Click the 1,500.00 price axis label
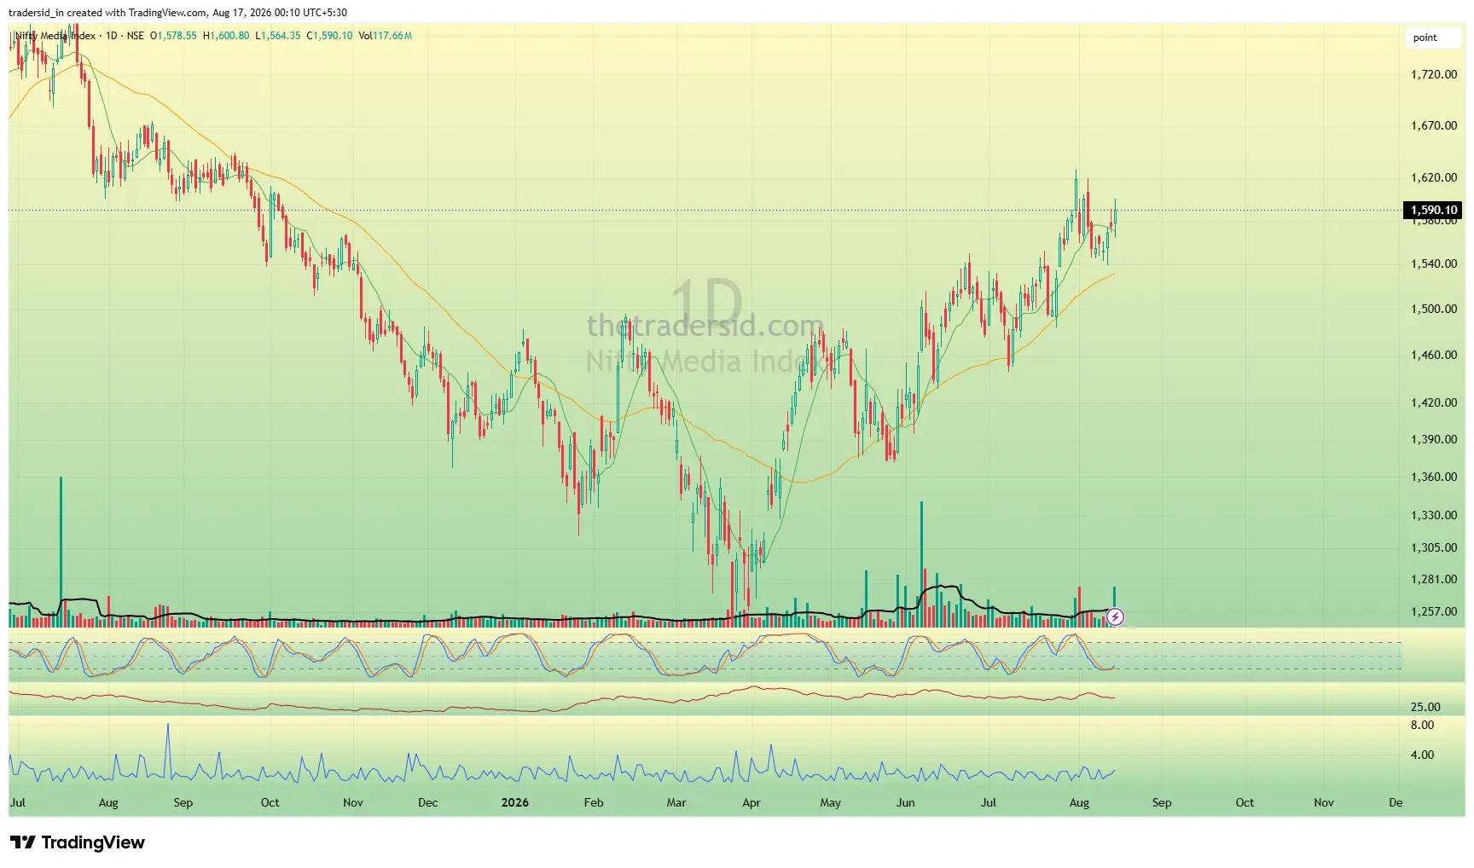 [1434, 309]
